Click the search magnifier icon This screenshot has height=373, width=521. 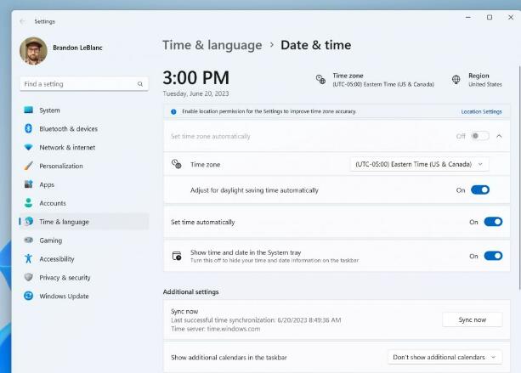[x=140, y=84]
